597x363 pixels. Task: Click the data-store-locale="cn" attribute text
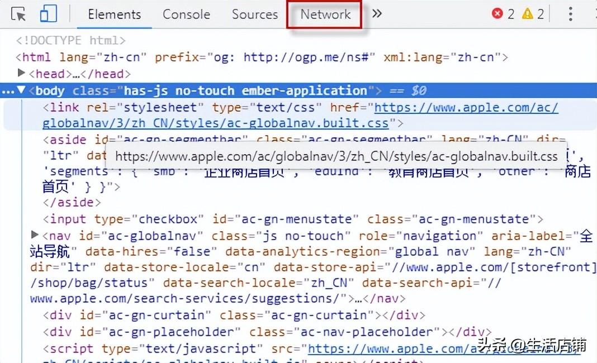(184, 267)
